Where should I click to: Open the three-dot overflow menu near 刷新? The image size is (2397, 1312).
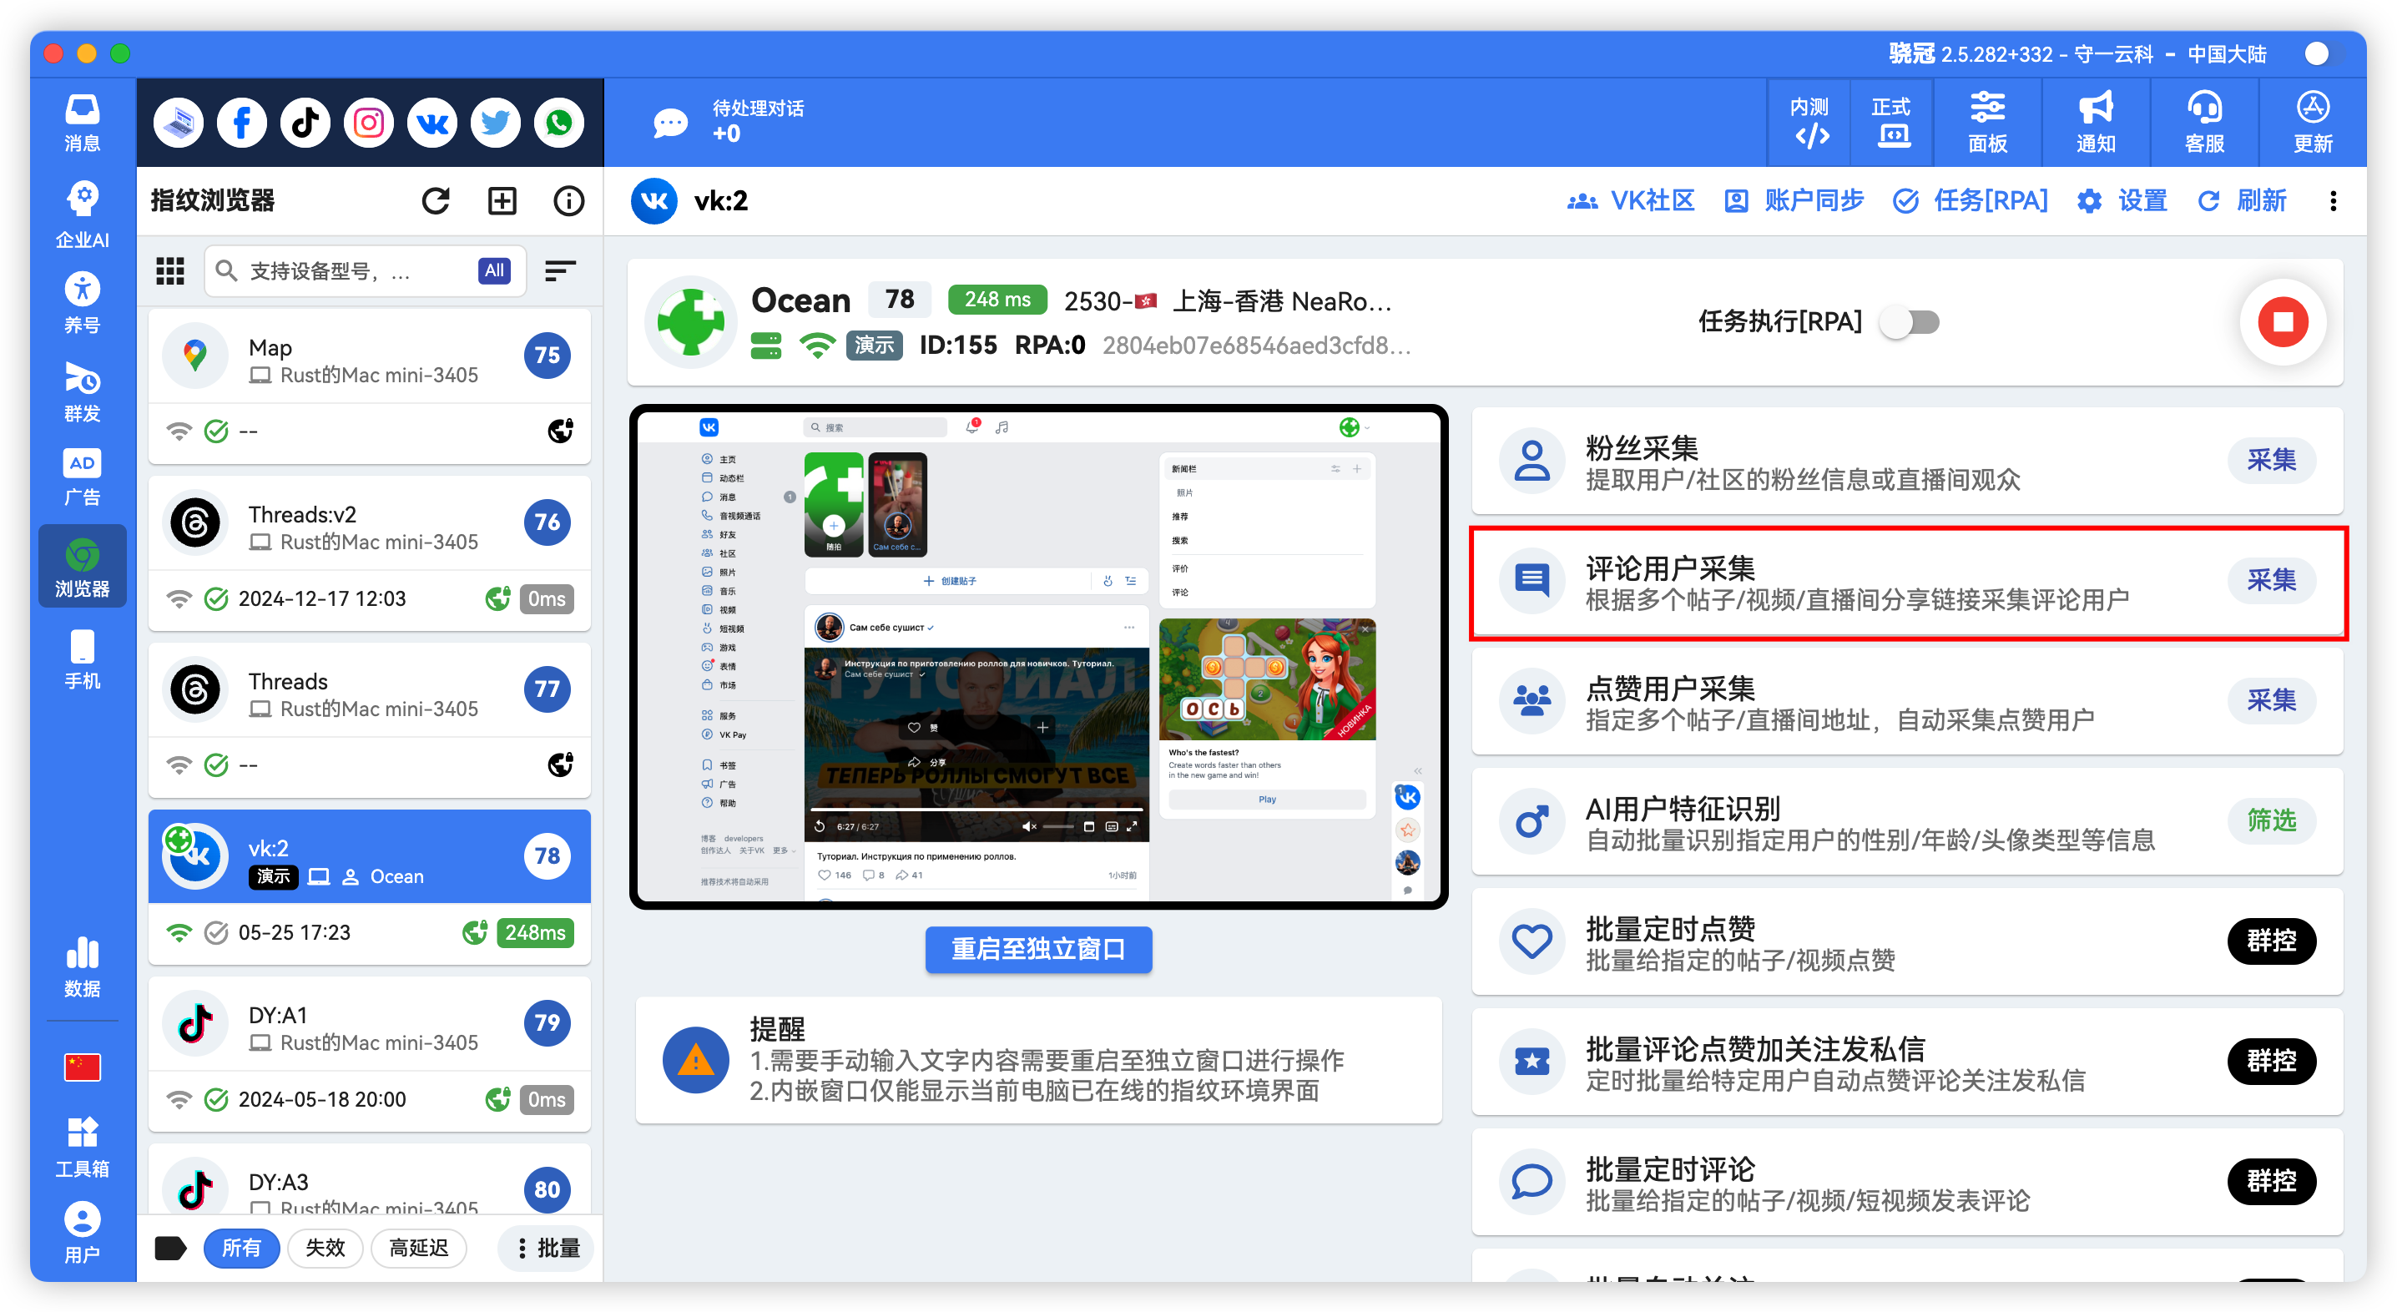pos(2334,200)
